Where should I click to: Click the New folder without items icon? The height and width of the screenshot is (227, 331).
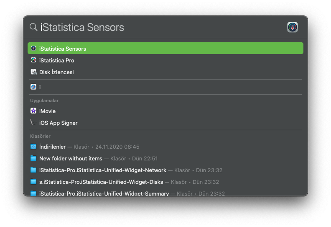33,158
